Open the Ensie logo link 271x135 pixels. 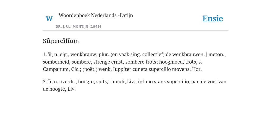(213, 18)
